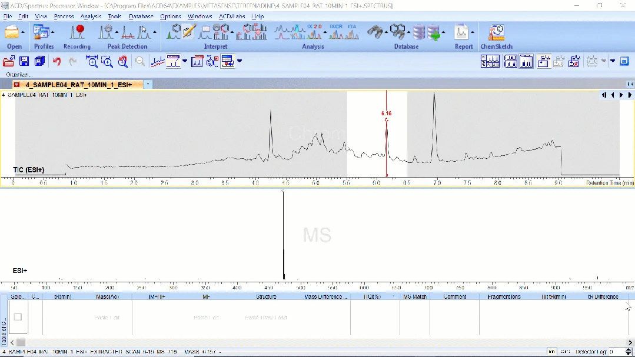Click the Database binoculars search icon
The height and width of the screenshot is (357, 635).
[375, 32]
